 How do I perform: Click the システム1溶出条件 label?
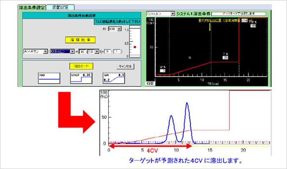coord(193,14)
